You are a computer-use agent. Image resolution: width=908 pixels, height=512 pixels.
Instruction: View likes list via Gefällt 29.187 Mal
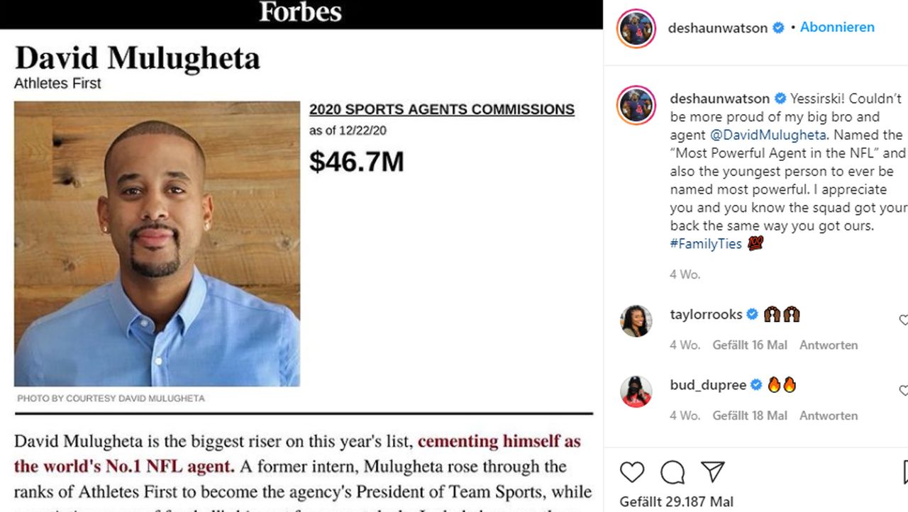point(676,502)
